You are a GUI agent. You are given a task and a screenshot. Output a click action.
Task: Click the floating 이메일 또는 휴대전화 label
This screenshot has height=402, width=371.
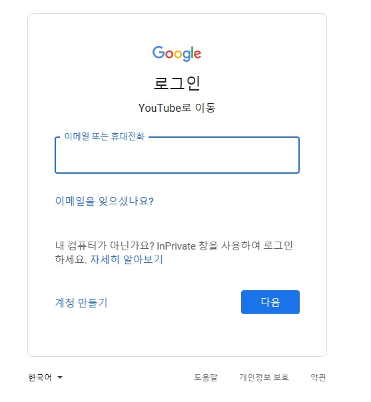[104, 136]
